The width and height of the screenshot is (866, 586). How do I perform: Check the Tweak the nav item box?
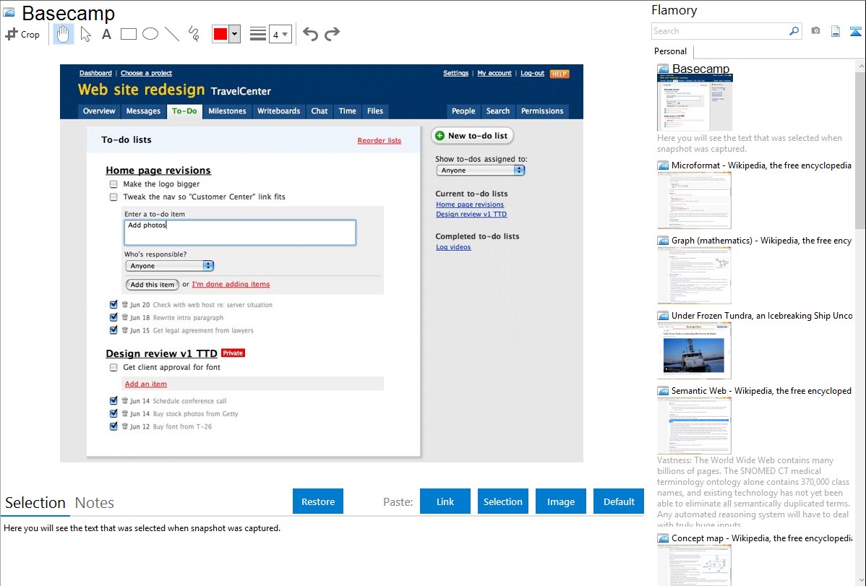[113, 197]
